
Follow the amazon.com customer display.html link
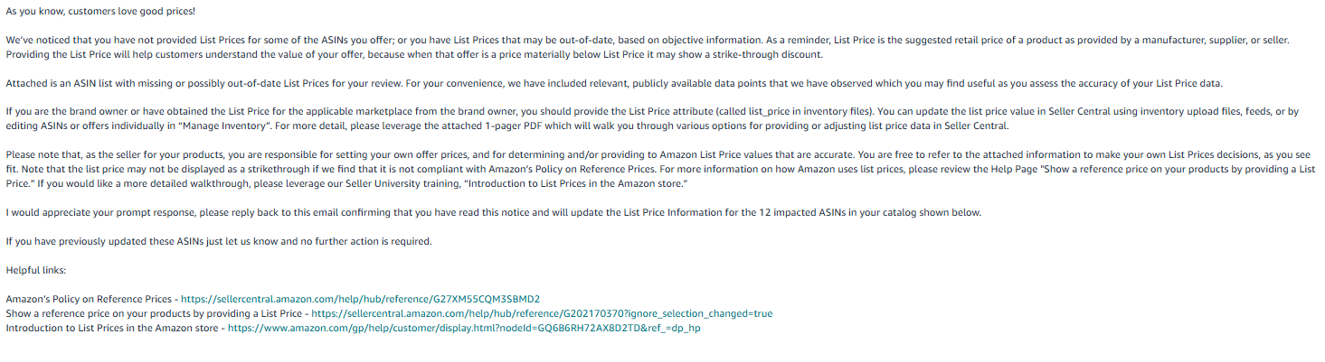pyautogui.click(x=464, y=328)
